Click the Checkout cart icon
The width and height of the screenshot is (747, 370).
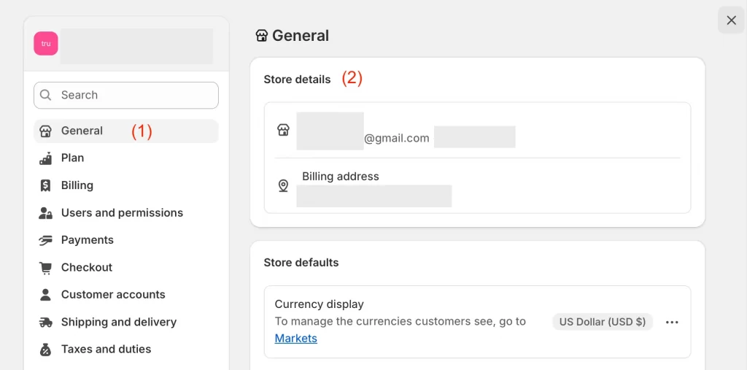pyautogui.click(x=45, y=268)
